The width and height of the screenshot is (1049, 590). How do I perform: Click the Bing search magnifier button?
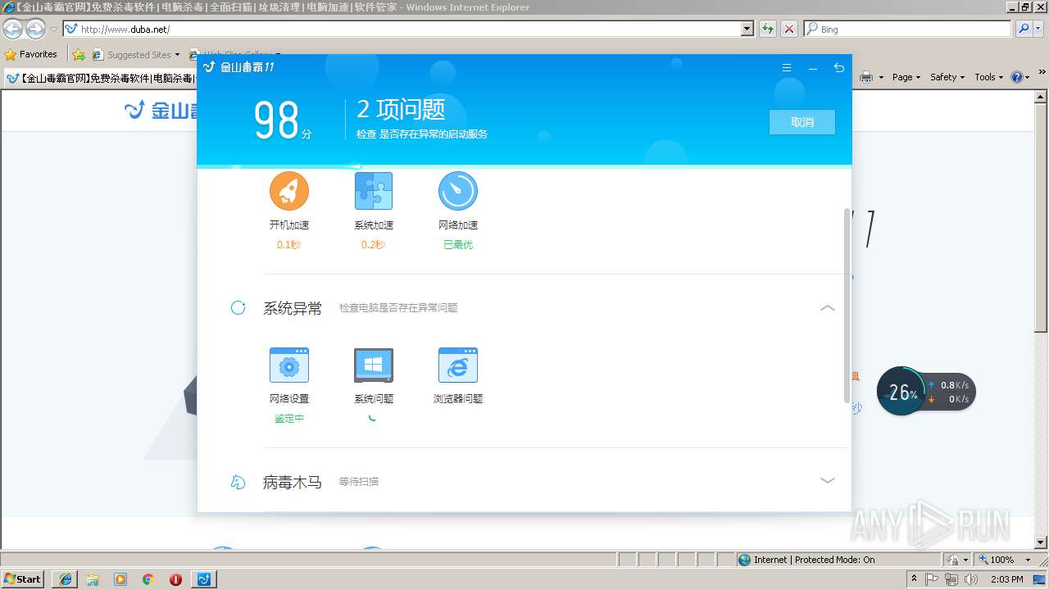1022,29
